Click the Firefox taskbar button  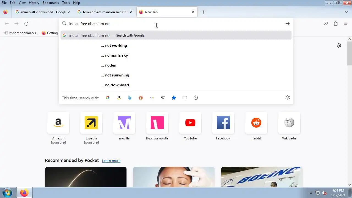(24, 193)
